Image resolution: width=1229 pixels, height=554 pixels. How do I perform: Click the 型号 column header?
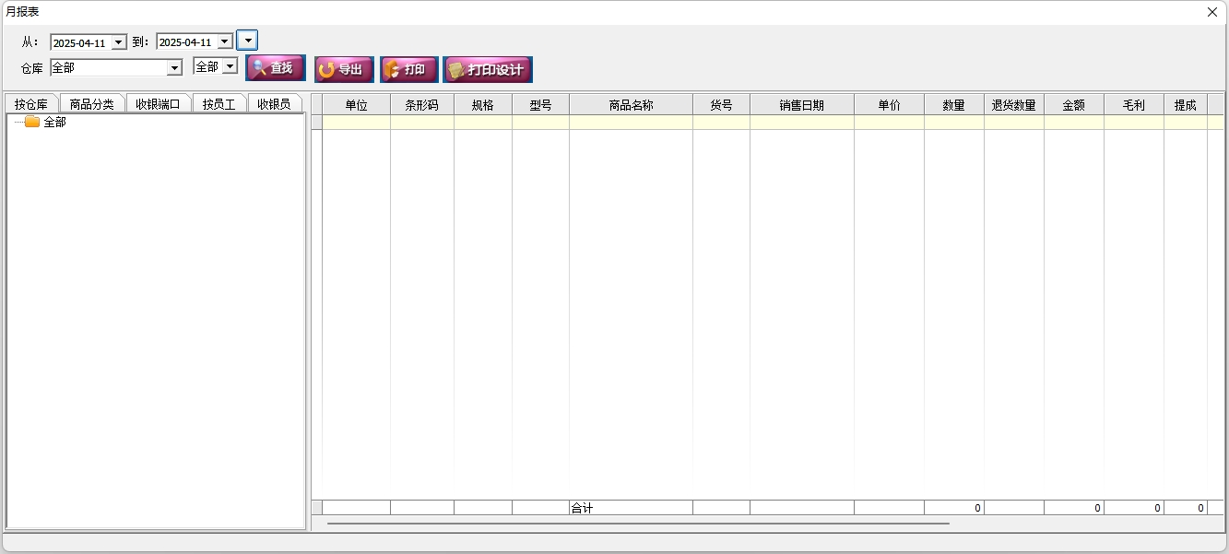(540, 104)
